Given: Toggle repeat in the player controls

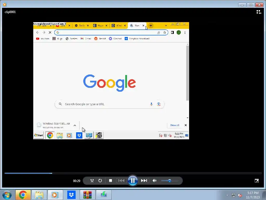Looking at the screenshot, I should (100, 181).
